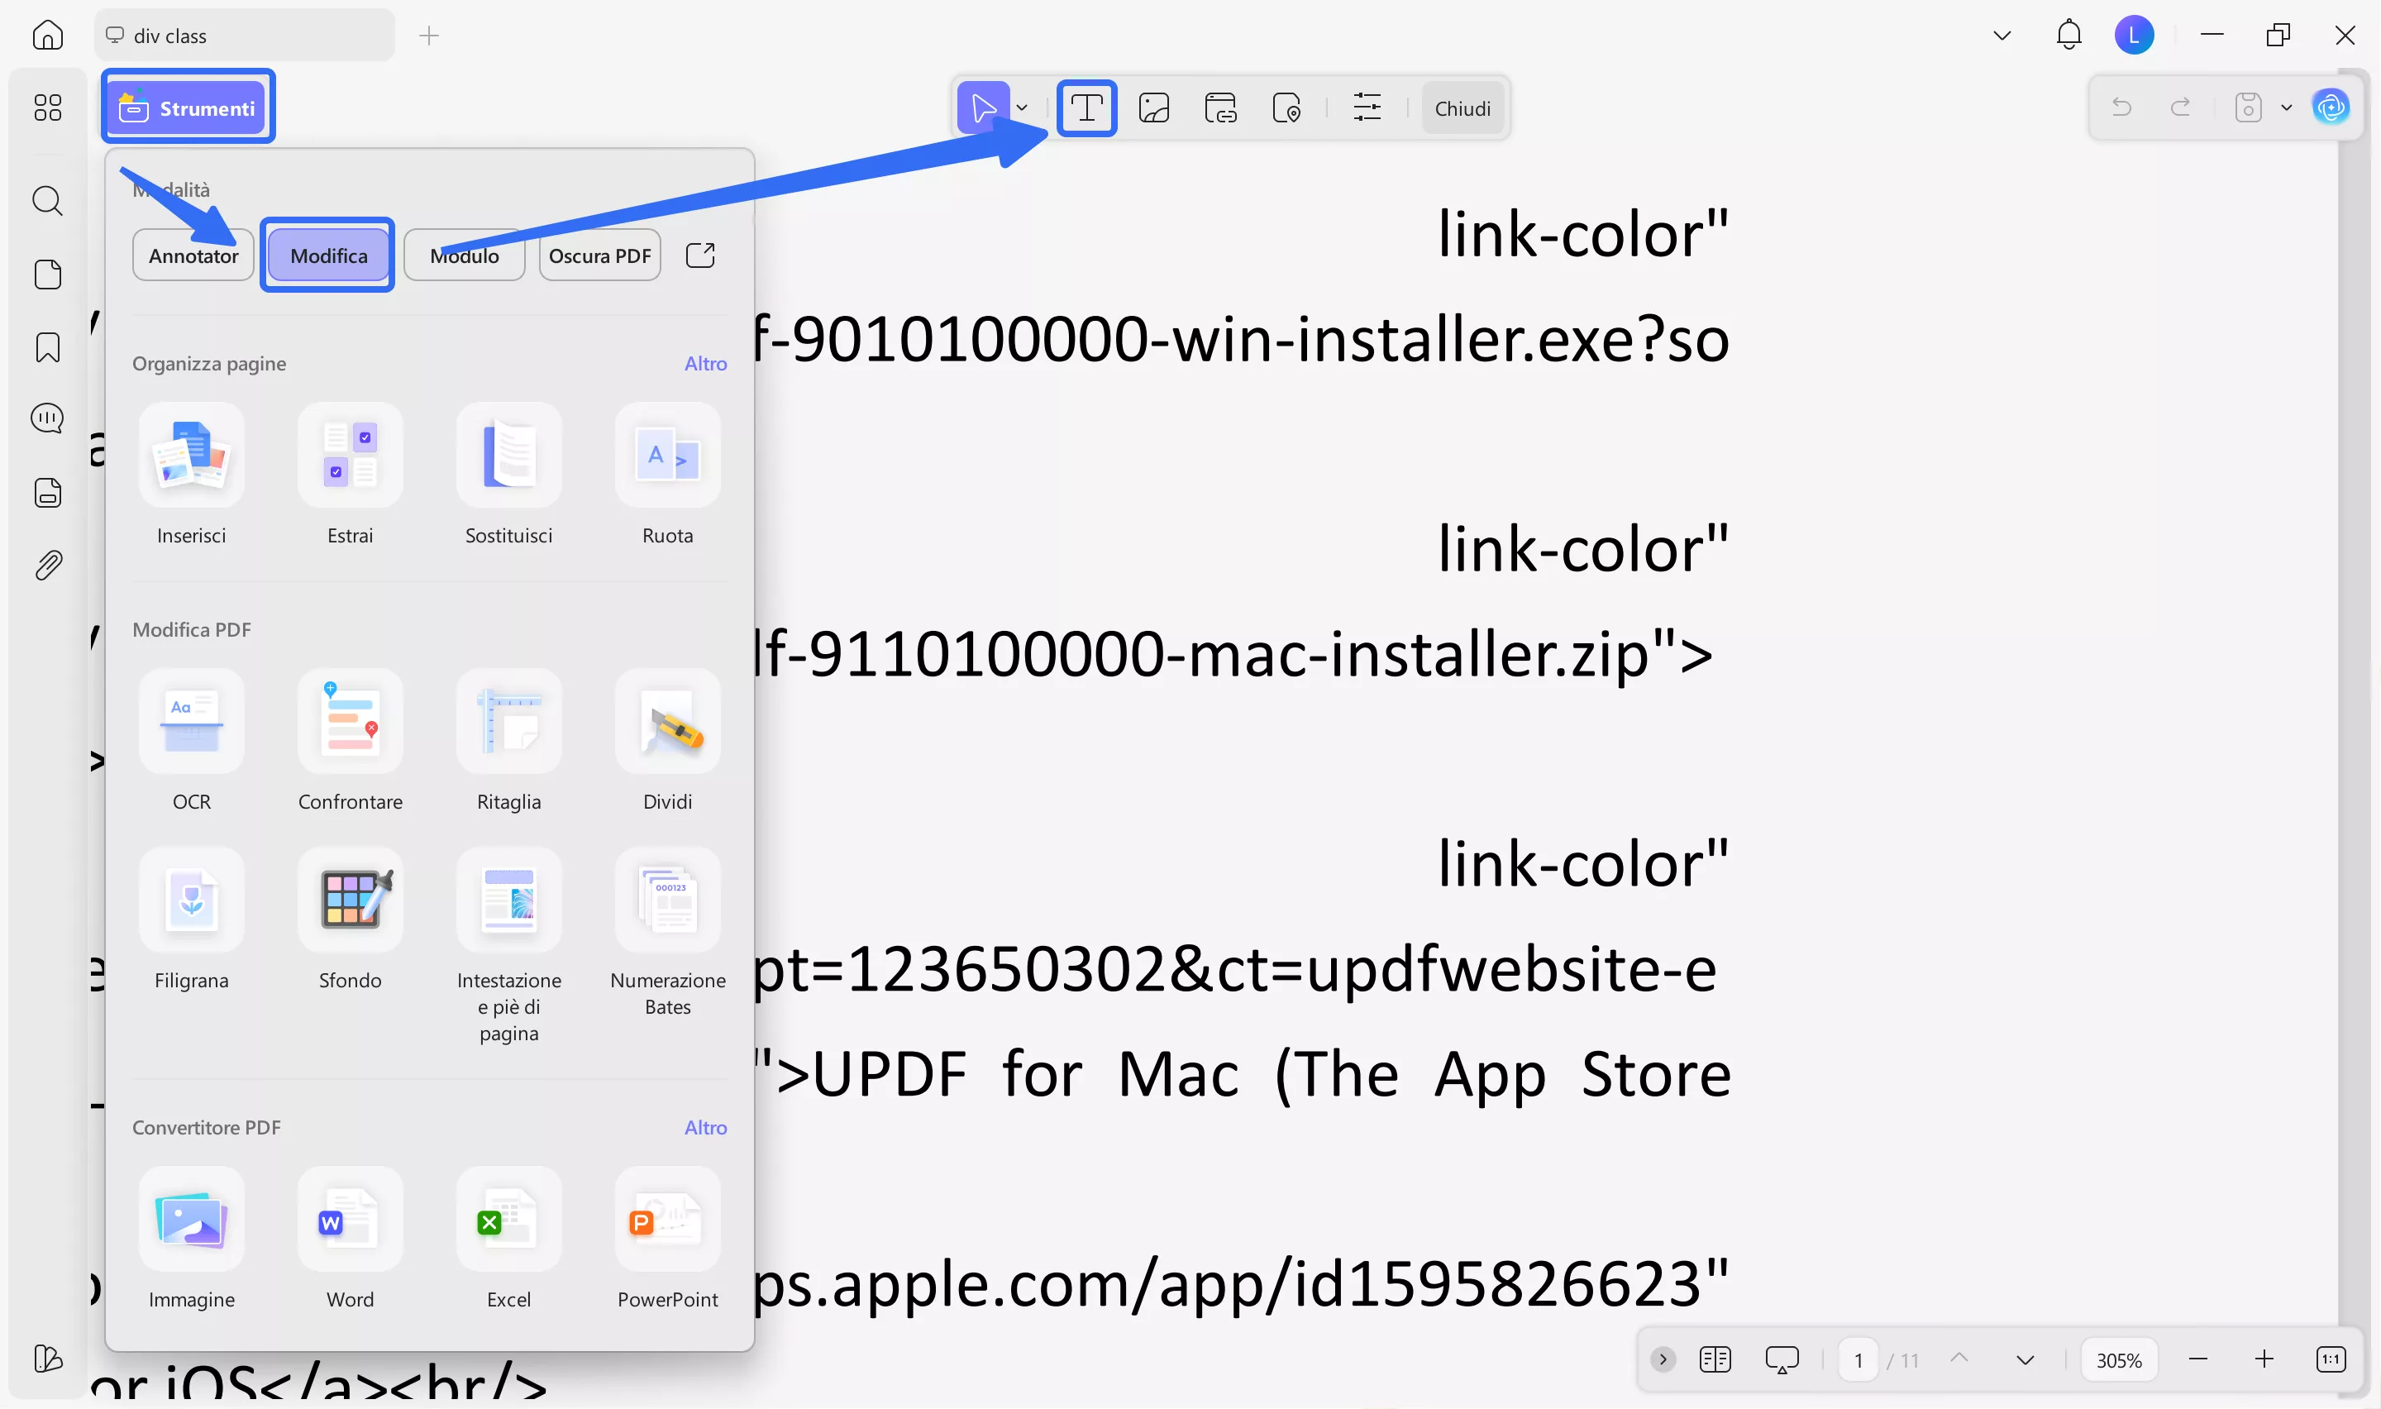Expand the selection cursor tool dropdown
This screenshot has height=1409, width=2381.
coord(1022,108)
